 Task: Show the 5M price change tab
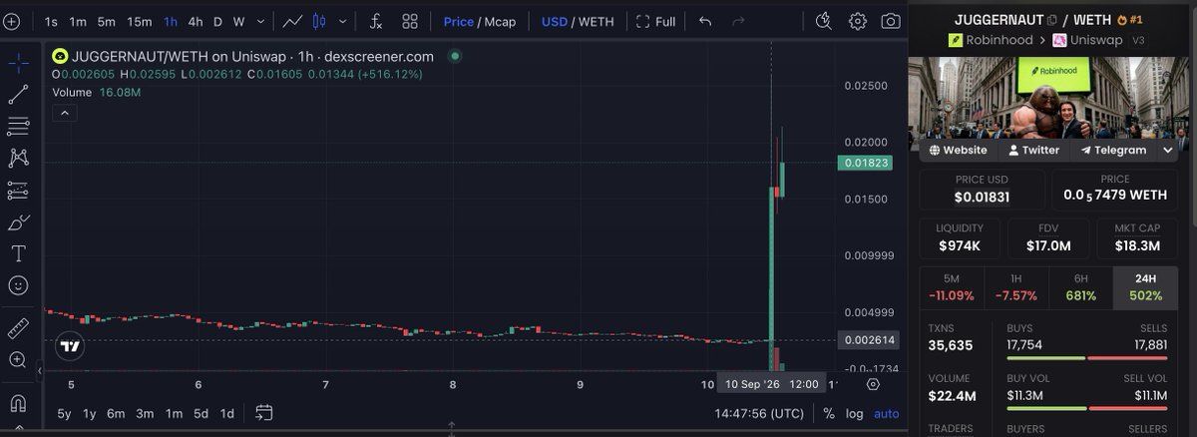[x=951, y=287]
